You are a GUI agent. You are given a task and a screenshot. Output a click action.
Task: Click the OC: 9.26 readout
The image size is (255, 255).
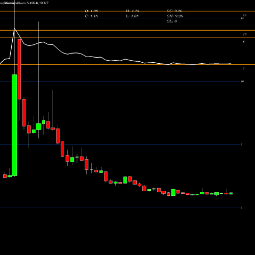(174, 11)
